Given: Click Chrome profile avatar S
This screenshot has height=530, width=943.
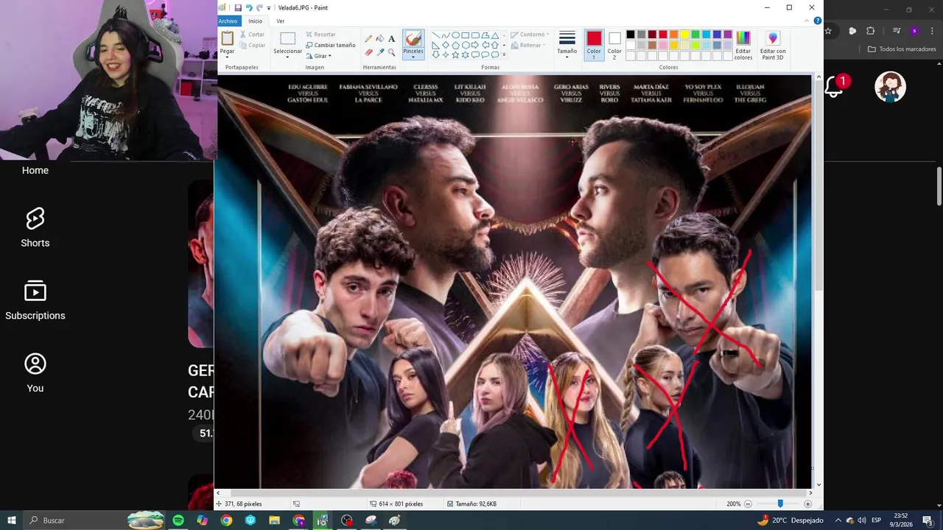Looking at the screenshot, I should pyautogui.click(x=914, y=31).
